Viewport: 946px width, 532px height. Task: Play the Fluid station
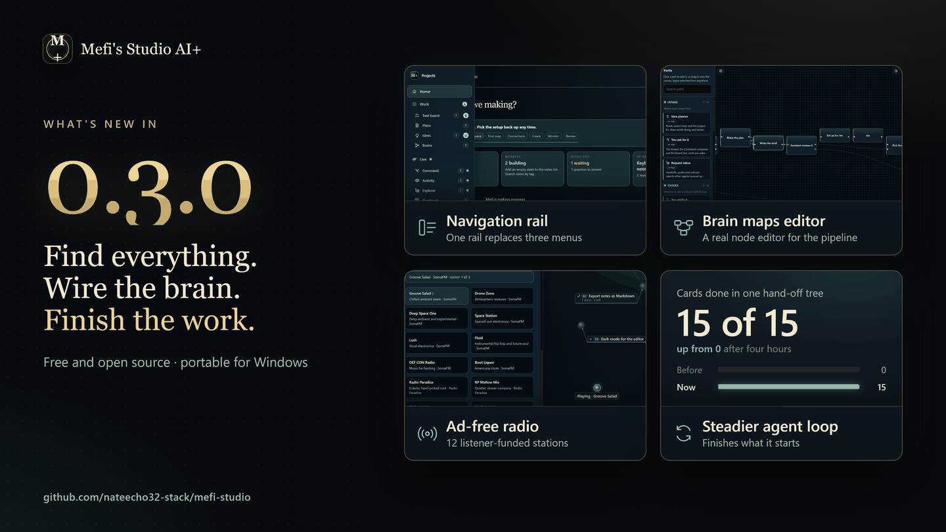tap(503, 343)
